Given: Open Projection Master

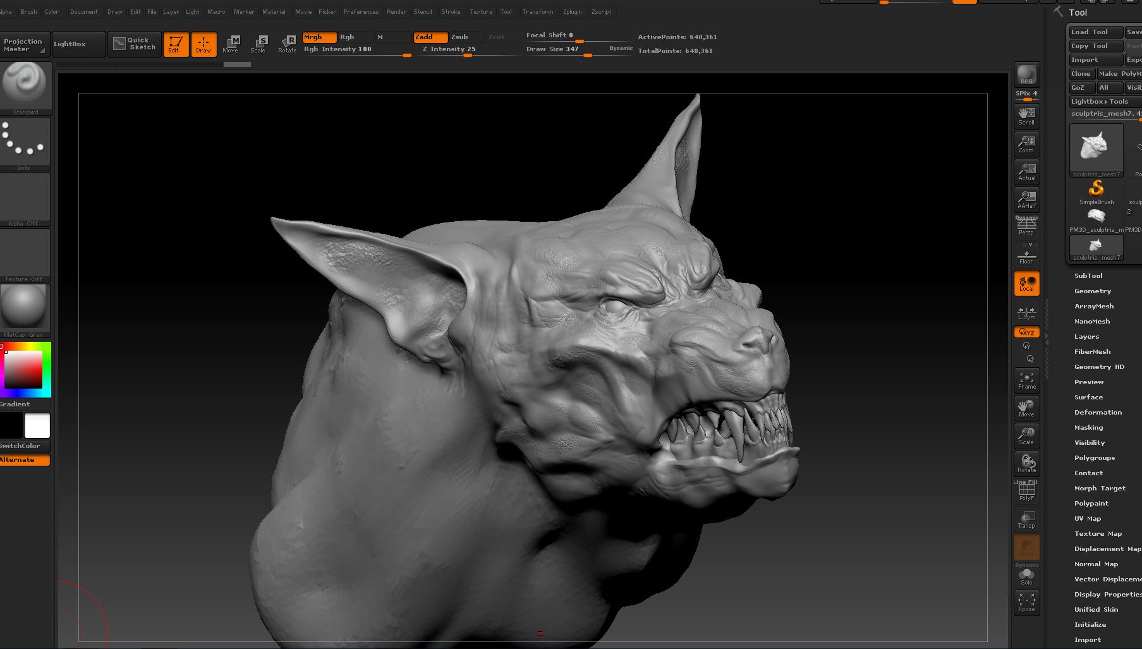Looking at the screenshot, I should point(25,44).
